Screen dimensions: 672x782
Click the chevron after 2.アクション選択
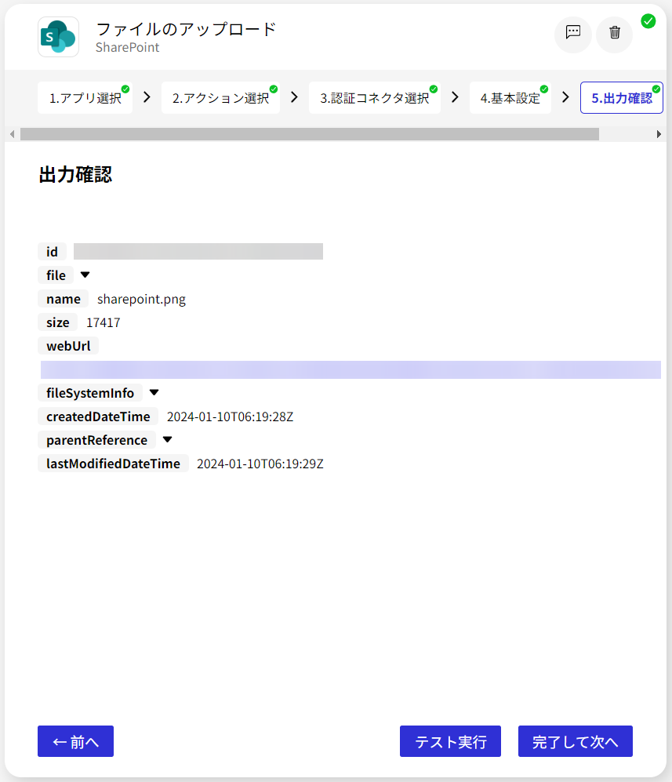pyautogui.click(x=294, y=96)
